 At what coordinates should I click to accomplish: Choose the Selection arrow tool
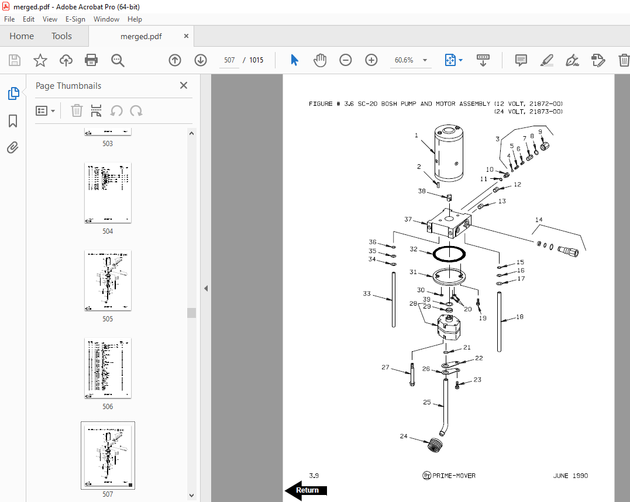tap(294, 60)
